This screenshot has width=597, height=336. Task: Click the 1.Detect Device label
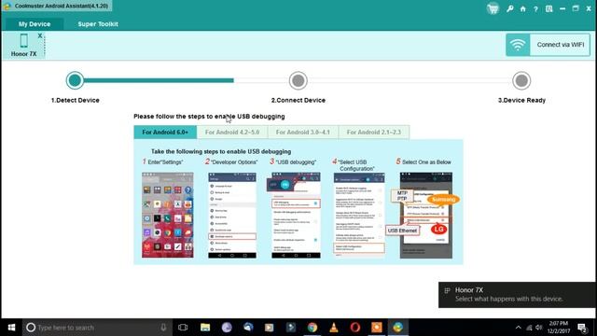coord(75,100)
